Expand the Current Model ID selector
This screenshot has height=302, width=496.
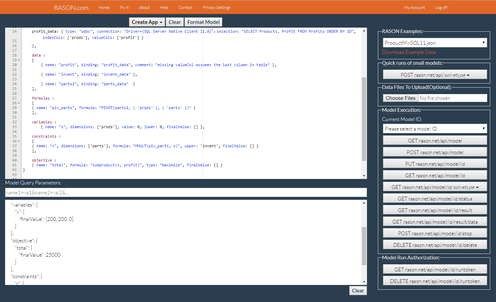(x=435, y=129)
